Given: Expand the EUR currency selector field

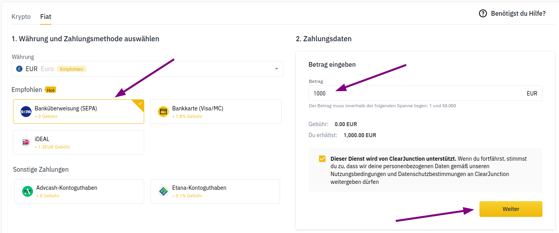Looking at the screenshot, I should 148,69.
